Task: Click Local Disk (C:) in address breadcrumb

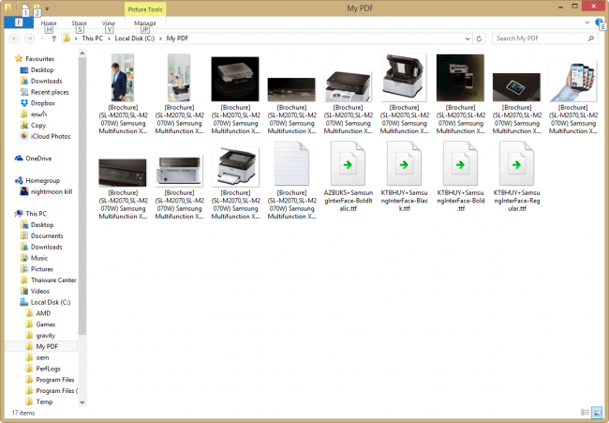Action: click(134, 38)
